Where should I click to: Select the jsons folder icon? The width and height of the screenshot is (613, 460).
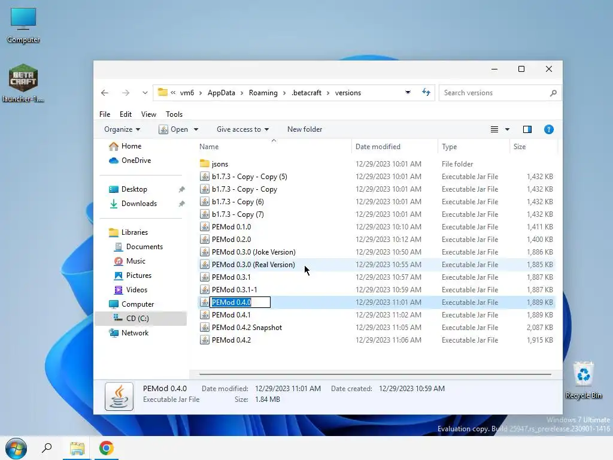205,164
